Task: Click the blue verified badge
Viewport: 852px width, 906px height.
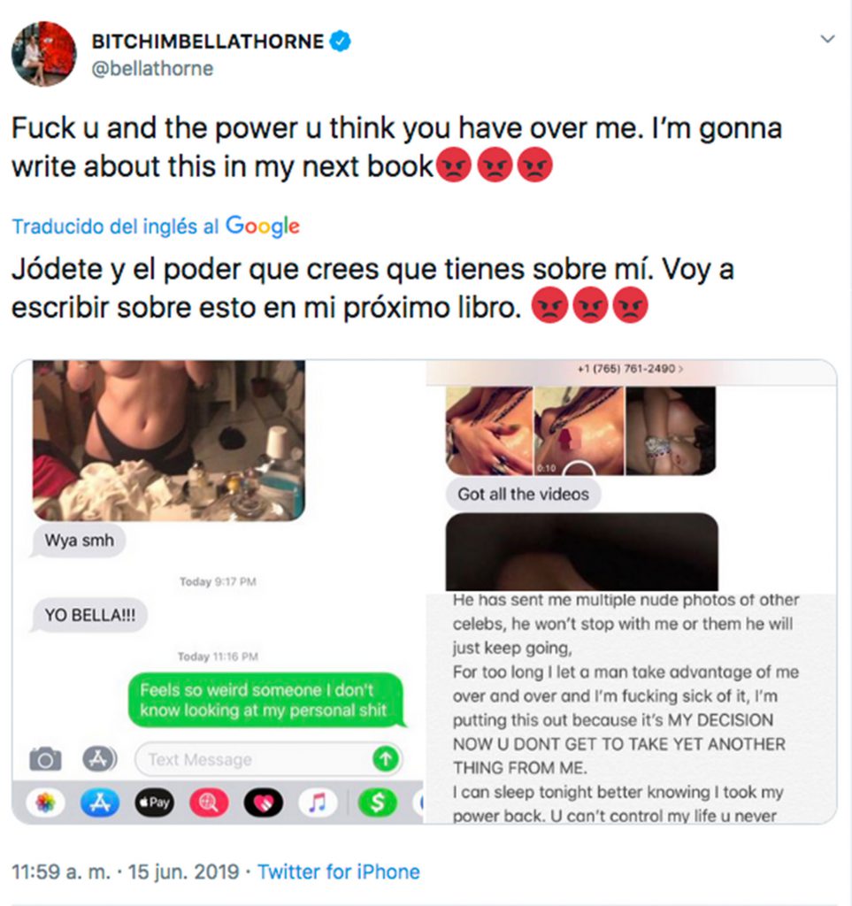Action: tap(341, 42)
